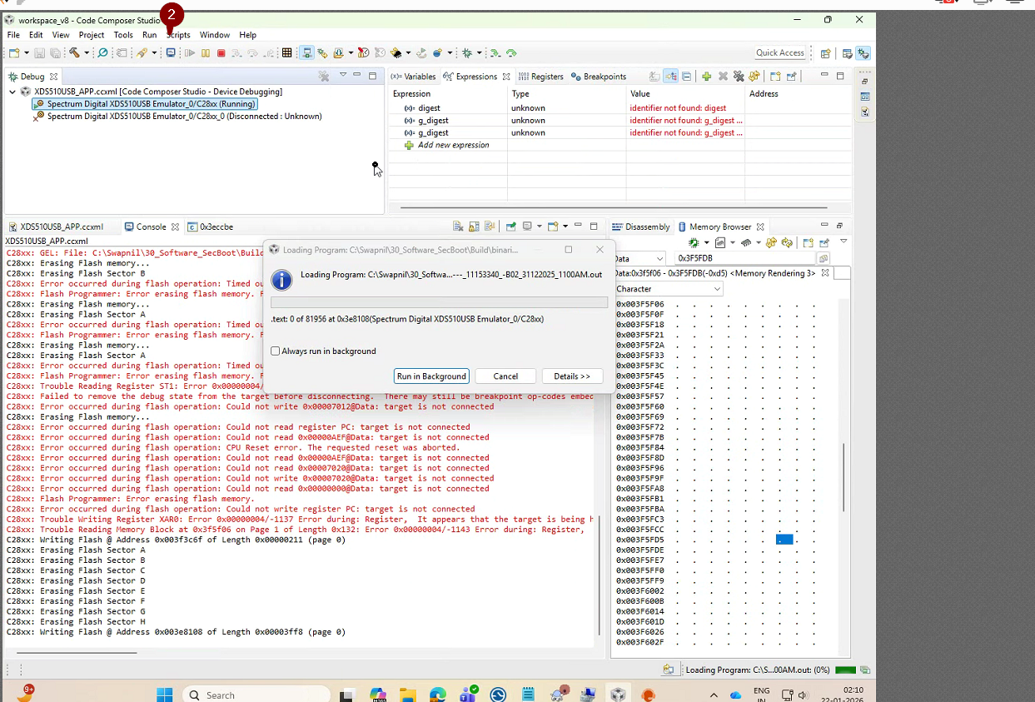Enable Always run in background checkbox
This screenshot has width=1035, height=702.
tap(276, 351)
